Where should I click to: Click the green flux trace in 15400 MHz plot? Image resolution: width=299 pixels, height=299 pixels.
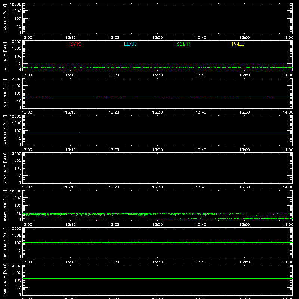coord(157,278)
